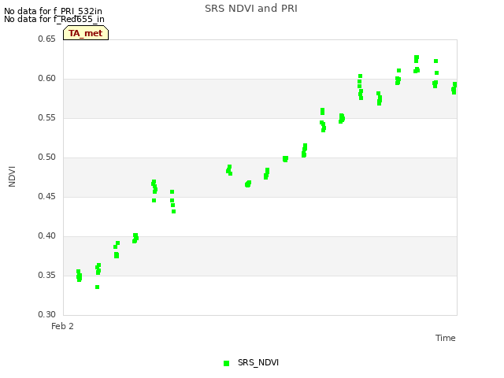Click the Time x-axis label

(446, 338)
